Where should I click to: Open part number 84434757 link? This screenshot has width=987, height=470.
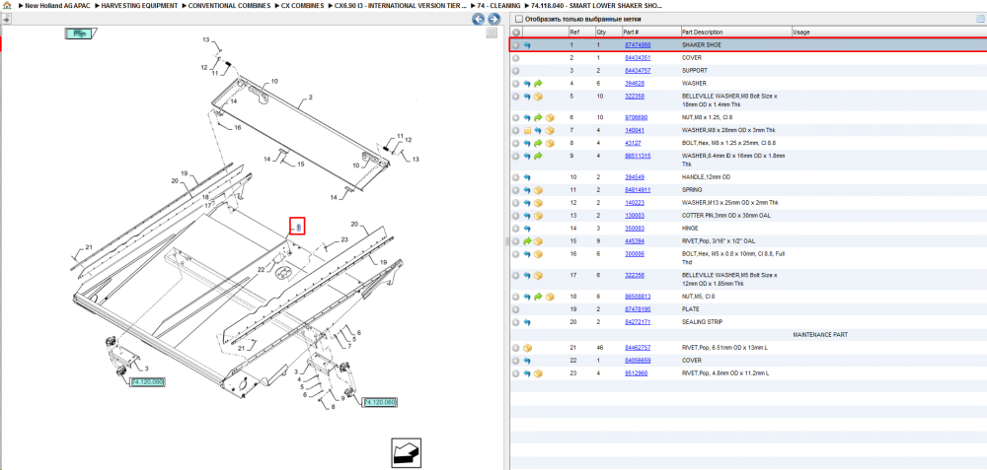(637, 70)
